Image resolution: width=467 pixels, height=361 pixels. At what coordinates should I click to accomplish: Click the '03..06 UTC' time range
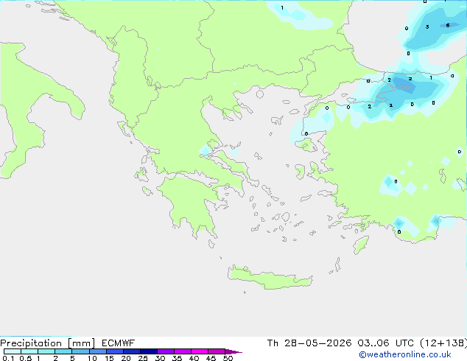(386, 343)
